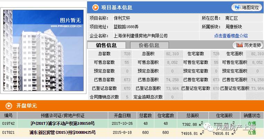Click address 蓝靛路1688弄

[126, 27]
